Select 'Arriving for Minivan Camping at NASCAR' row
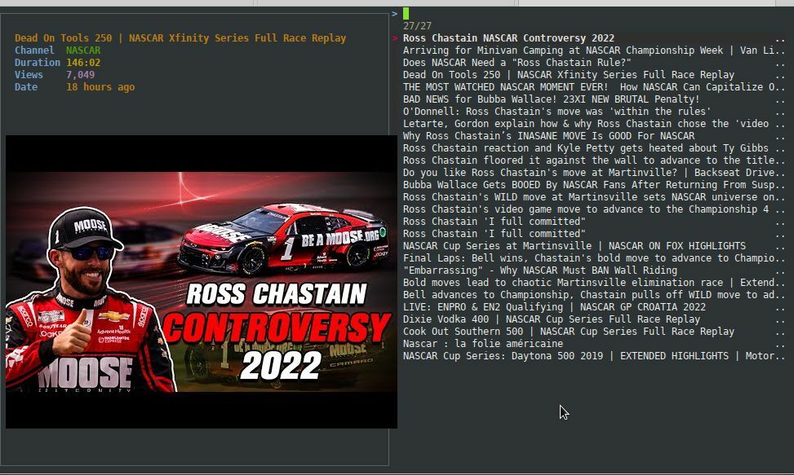This screenshot has width=794, height=475. (593, 51)
